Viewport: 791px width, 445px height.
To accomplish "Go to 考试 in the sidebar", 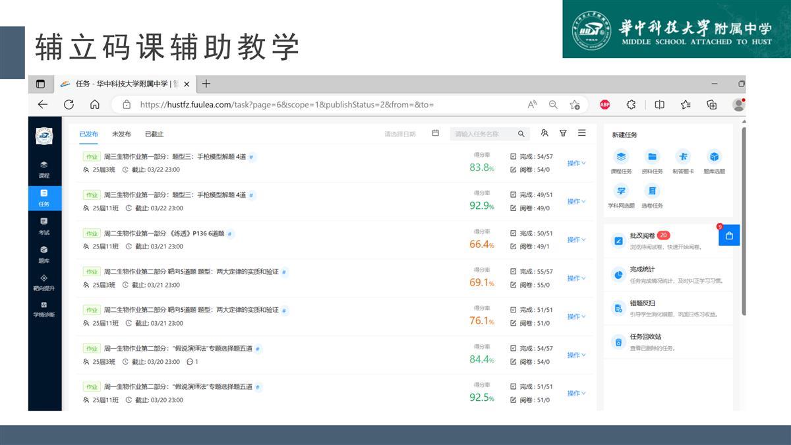I will (x=44, y=226).
